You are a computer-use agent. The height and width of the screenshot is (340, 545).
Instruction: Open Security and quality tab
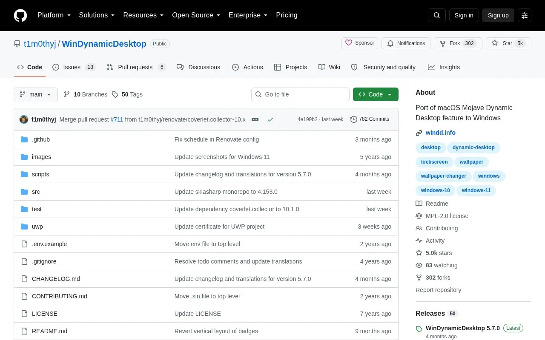[383, 67]
